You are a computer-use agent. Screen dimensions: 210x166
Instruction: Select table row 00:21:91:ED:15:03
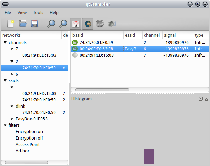[x=140, y=55]
